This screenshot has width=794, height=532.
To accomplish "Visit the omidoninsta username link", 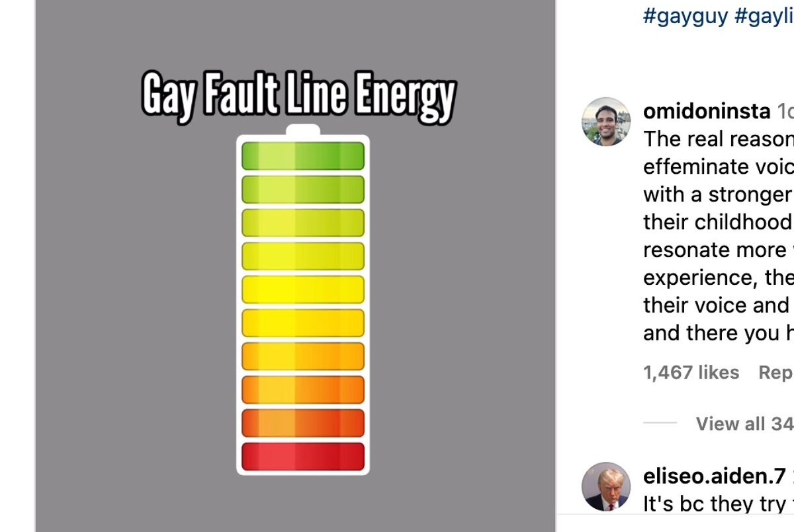I will [707, 111].
